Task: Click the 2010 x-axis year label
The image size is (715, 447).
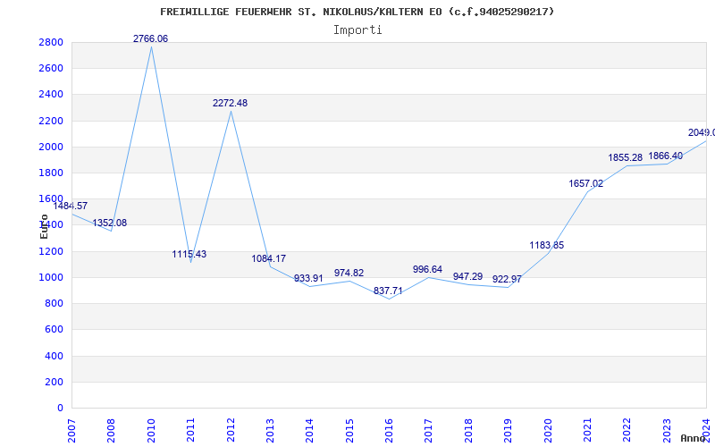Action: coord(151,430)
